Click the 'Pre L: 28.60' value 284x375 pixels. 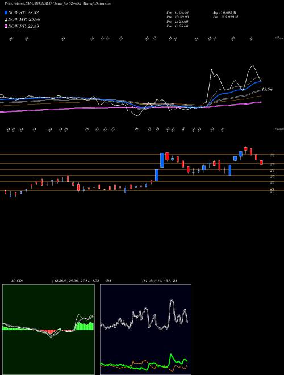pyautogui.click(x=178, y=22)
